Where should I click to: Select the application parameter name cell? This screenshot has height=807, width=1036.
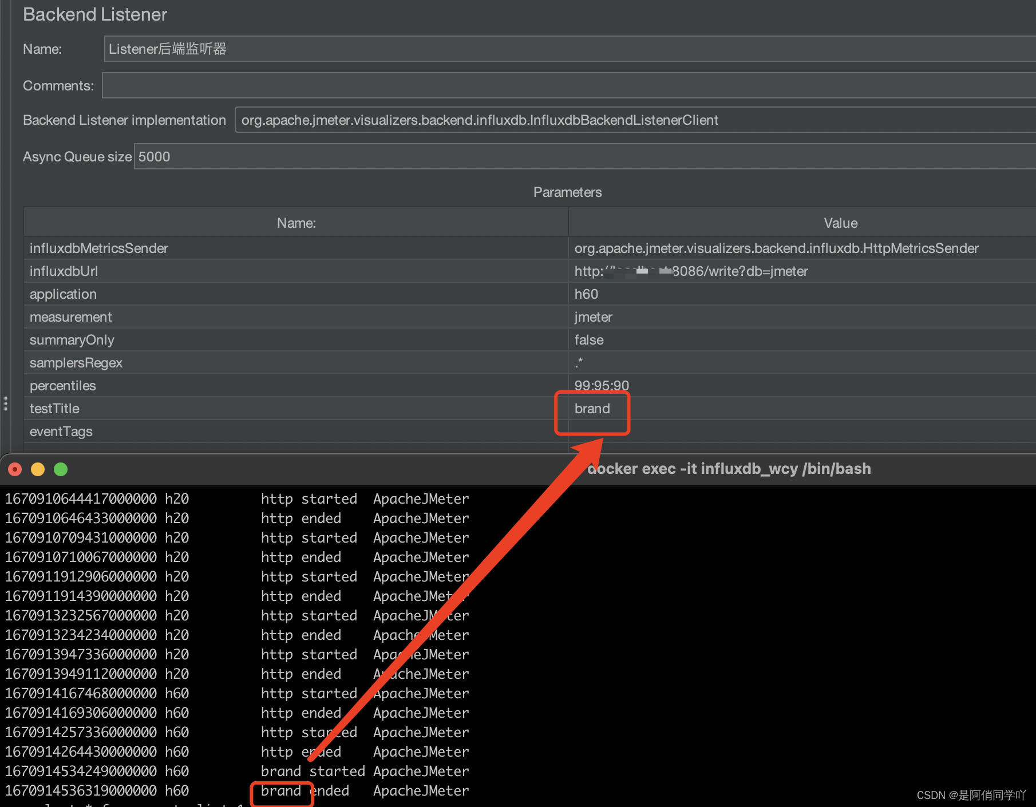pos(296,294)
